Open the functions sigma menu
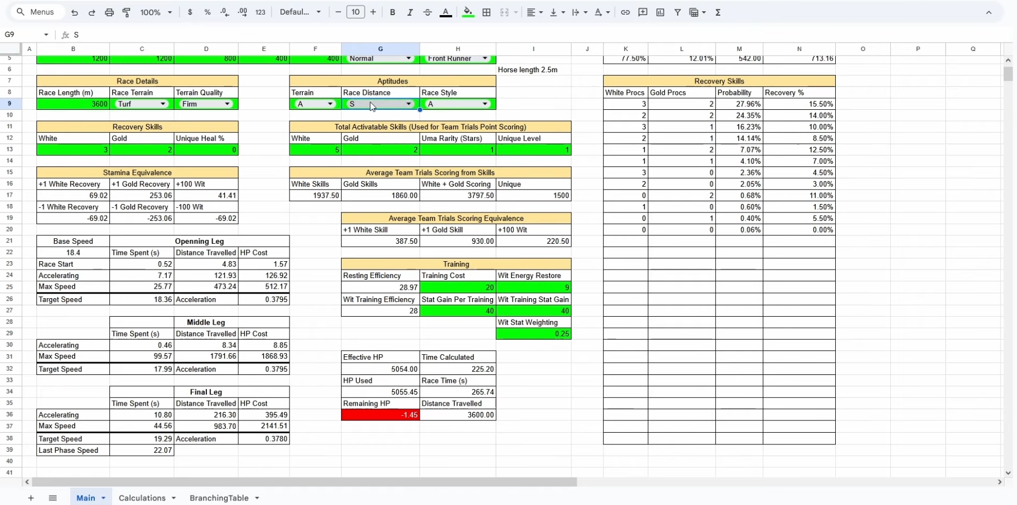The height and width of the screenshot is (505, 1017). (x=718, y=12)
